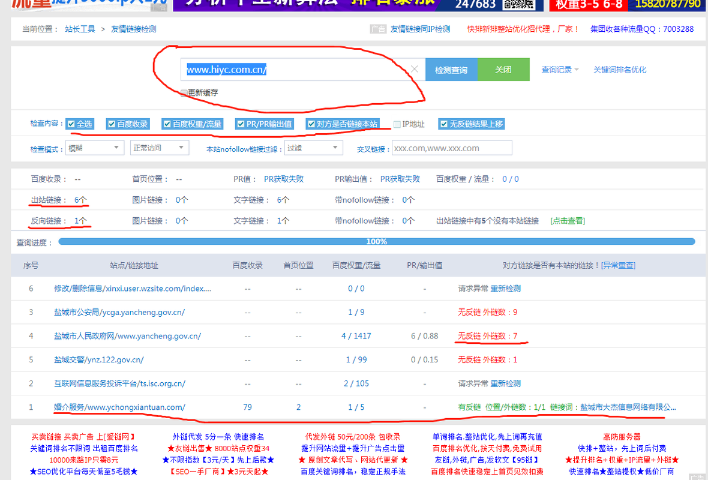Uncheck the 百度权重/流量 checkbox
Image resolution: width=708 pixels, height=480 pixels.
167,124
